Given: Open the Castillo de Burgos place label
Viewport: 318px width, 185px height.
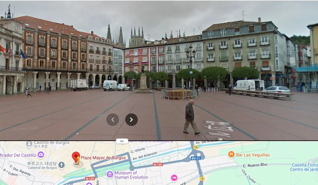Looking at the screenshot, I should [51, 144].
